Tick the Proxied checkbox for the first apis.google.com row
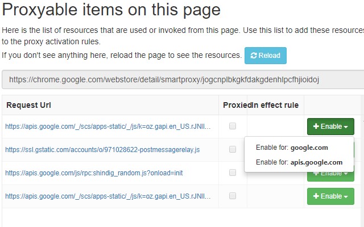 tap(233, 126)
